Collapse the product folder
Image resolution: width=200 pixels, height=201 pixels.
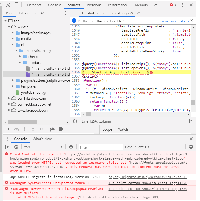[x=20, y=62]
